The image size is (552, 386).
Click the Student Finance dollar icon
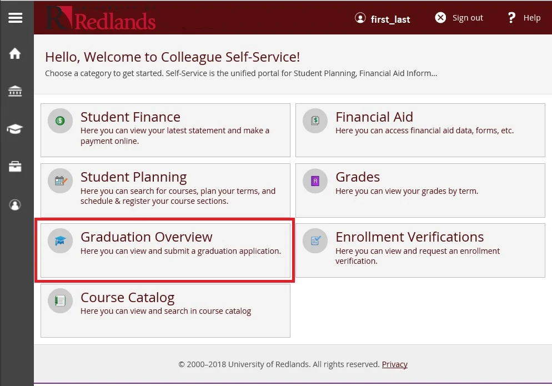pos(60,121)
